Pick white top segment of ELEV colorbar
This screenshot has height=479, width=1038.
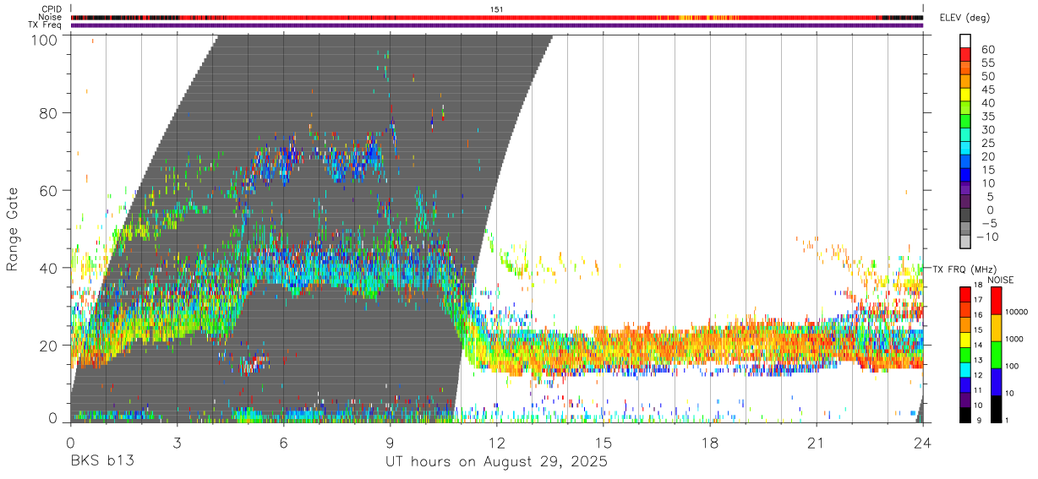click(965, 41)
